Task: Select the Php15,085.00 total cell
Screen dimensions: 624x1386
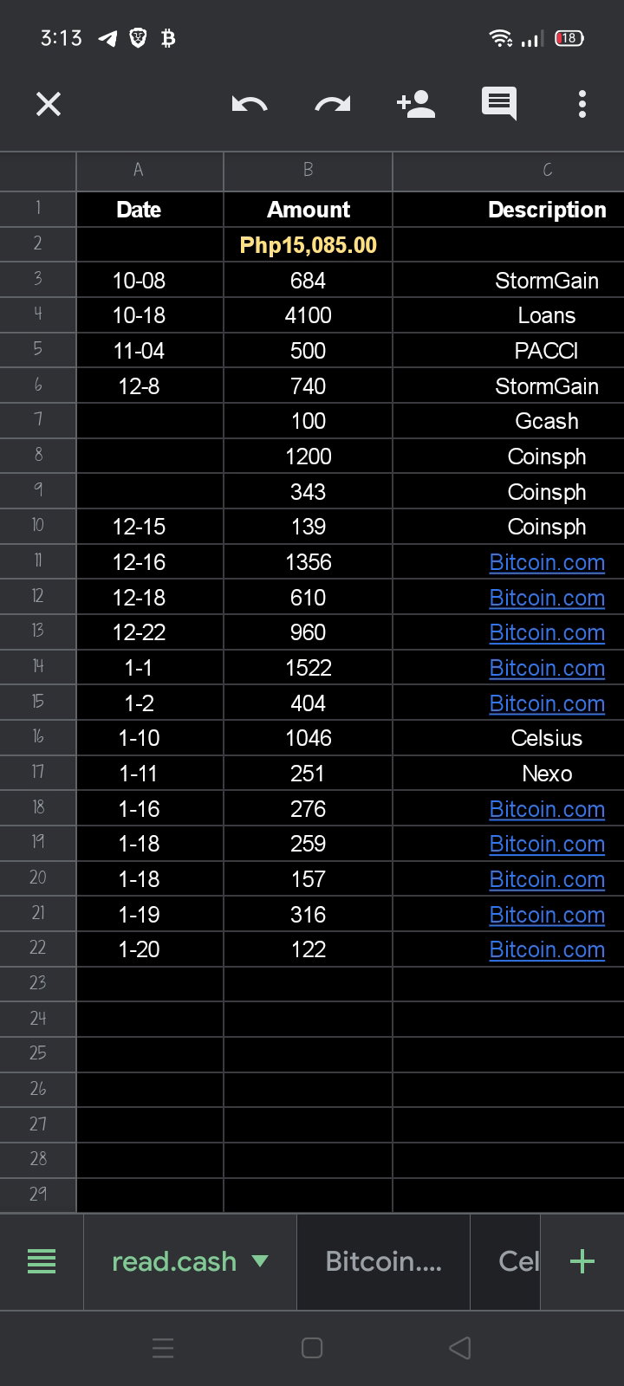Action: point(309,245)
